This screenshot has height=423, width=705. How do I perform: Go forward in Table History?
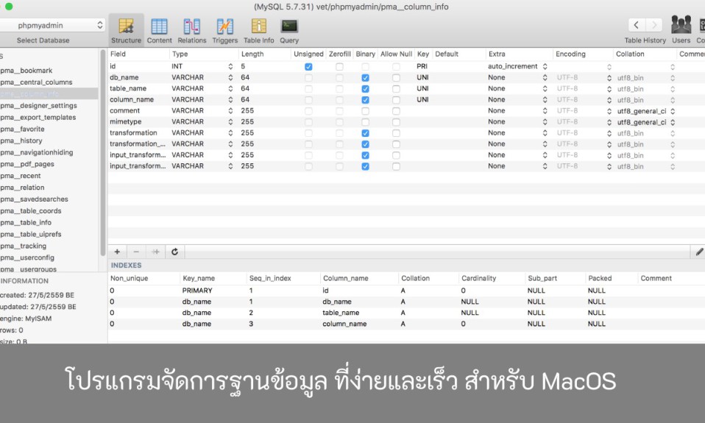tap(654, 25)
